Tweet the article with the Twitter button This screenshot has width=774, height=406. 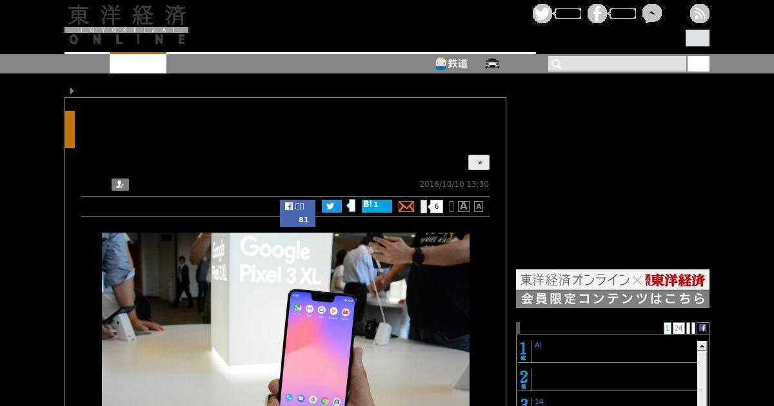coord(332,206)
